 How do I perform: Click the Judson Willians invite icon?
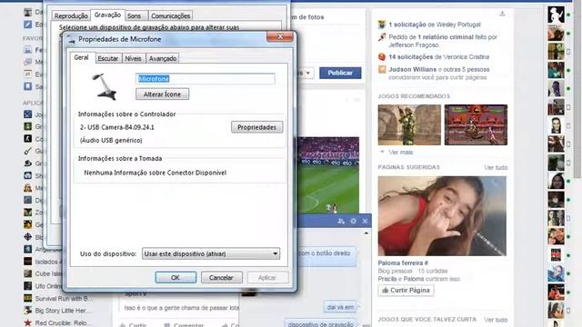point(382,69)
